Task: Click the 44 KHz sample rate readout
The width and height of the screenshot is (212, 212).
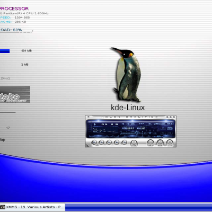Action: 141,128
